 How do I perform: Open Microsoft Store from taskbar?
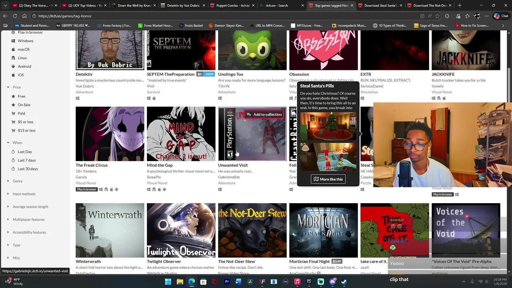coord(203,282)
